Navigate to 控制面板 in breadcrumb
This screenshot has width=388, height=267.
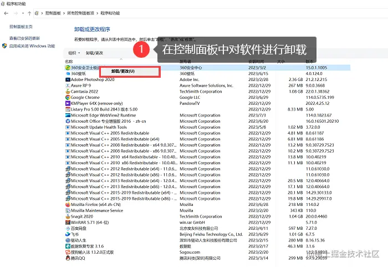pyautogui.click(x=53, y=13)
